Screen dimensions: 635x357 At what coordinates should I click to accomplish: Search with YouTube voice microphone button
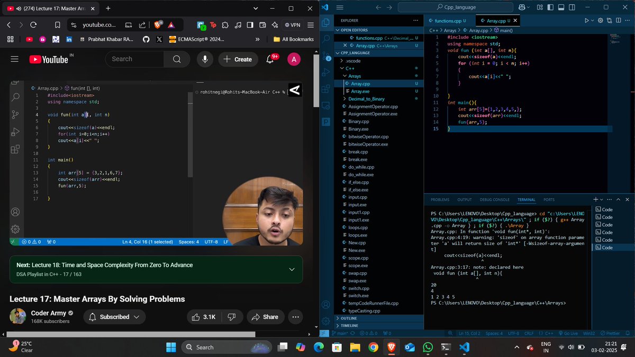coord(204,59)
